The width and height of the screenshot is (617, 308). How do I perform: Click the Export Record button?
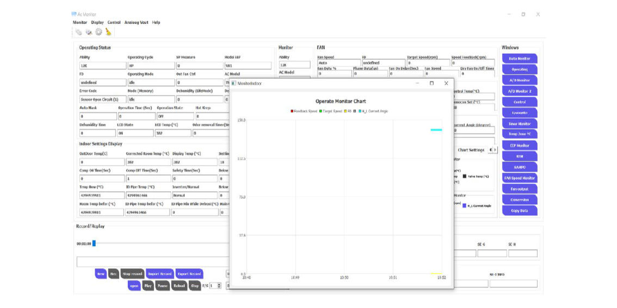click(189, 274)
